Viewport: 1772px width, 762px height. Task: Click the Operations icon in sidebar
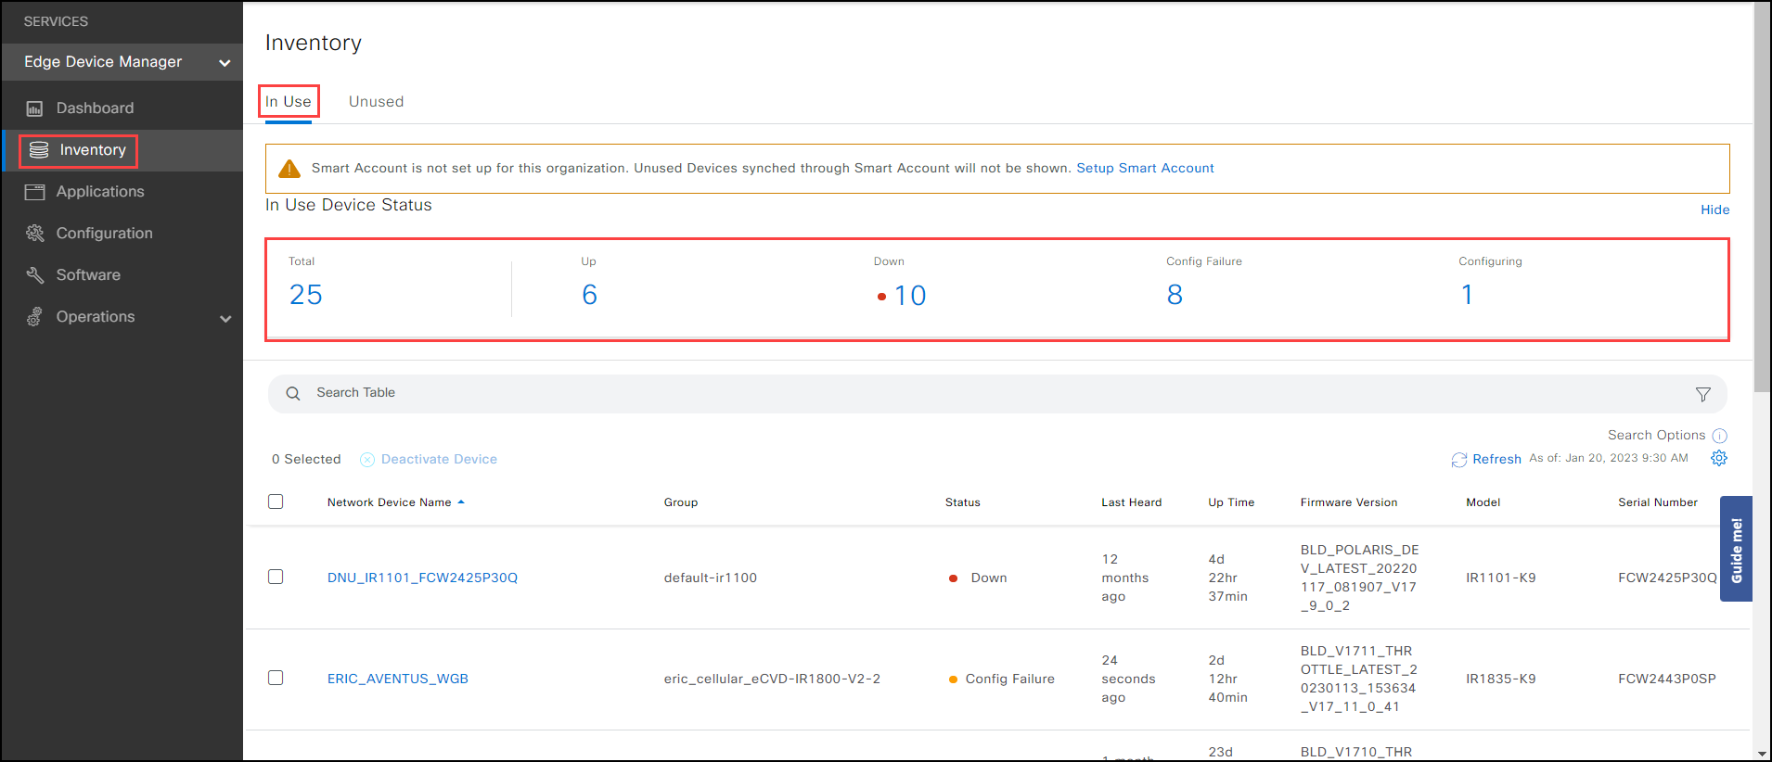(34, 317)
